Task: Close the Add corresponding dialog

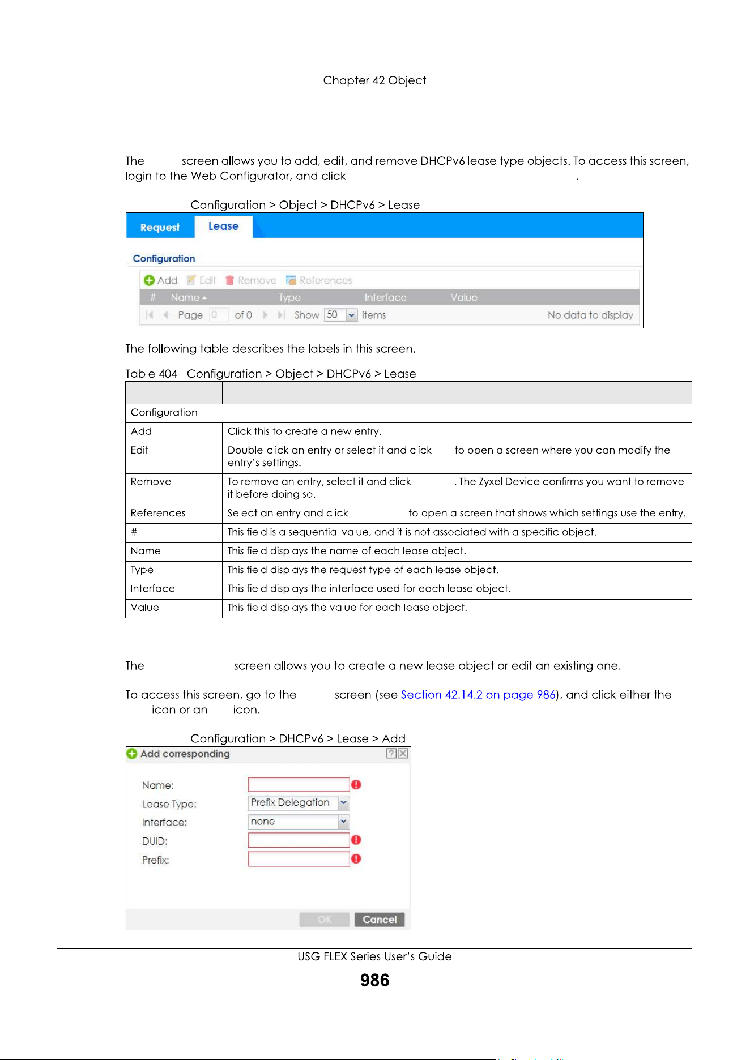Action: [x=403, y=754]
